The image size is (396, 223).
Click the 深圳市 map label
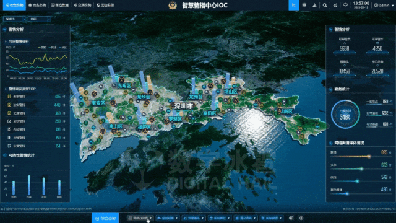pyautogui.click(x=184, y=106)
